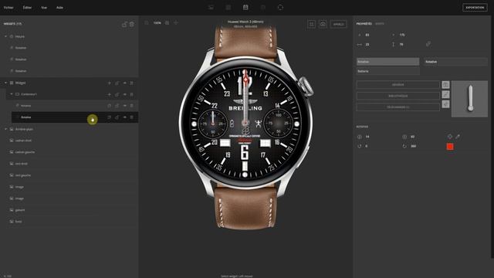
Task: Click the icon next to Bibliothèque
Action: (x=445, y=94)
